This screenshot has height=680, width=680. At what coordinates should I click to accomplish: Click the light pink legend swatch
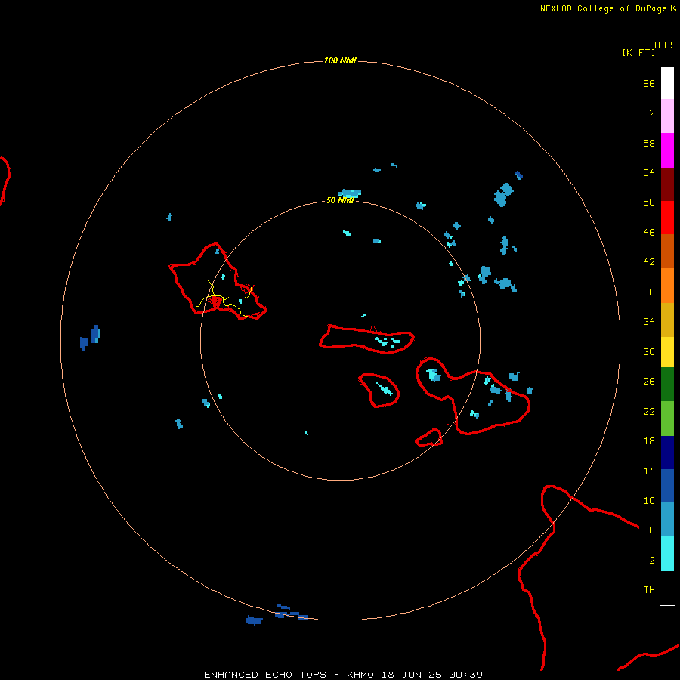click(667, 116)
